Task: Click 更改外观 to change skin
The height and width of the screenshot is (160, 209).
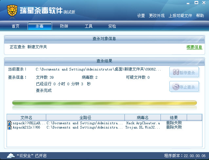Action: [157, 16]
